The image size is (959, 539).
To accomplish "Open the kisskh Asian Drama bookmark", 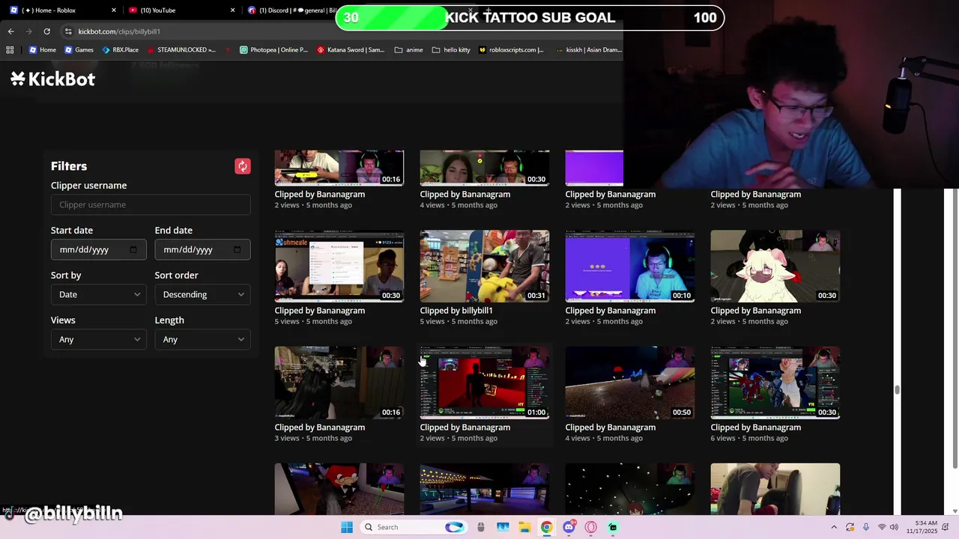I will [x=589, y=50].
